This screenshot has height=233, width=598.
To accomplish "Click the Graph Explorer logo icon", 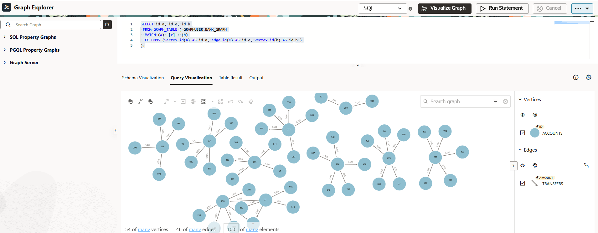I will click(x=7, y=7).
